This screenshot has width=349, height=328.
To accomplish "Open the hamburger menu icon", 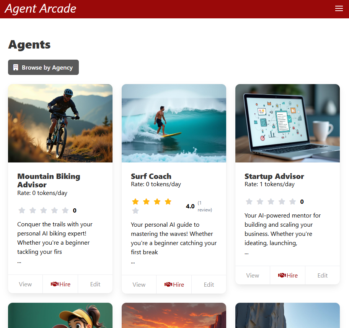I will tap(339, 9).
